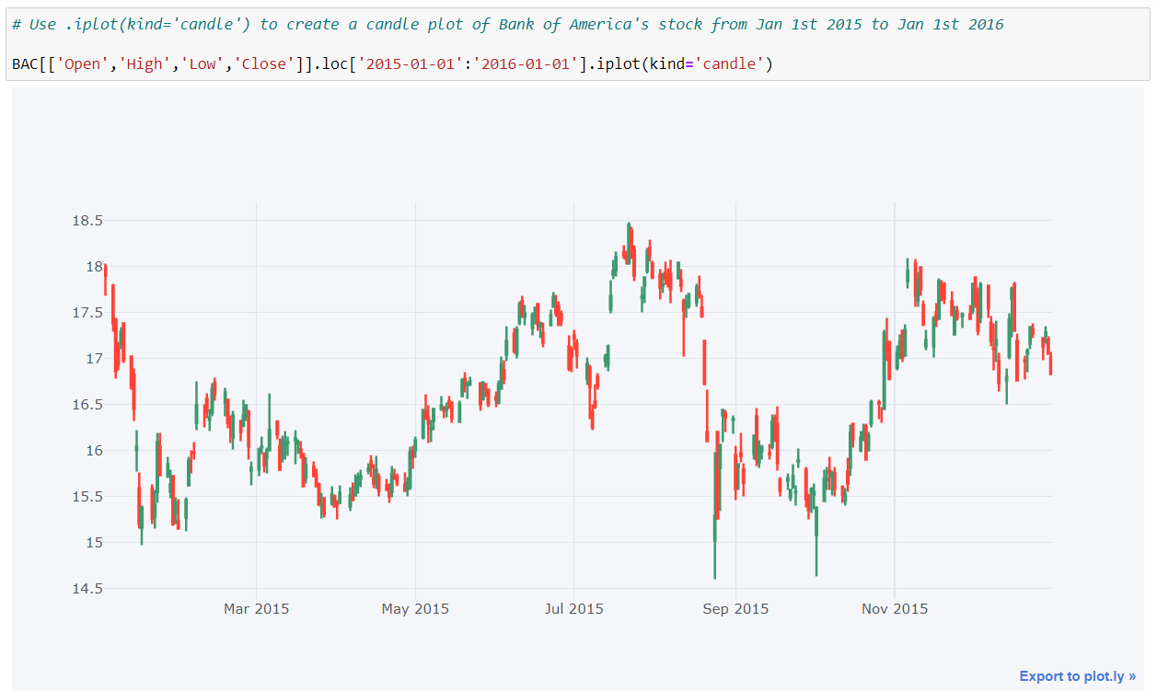Click the 'candle' string in the iplot call
The height and width of the screenshot is (691, 1157).
(729, 64)
